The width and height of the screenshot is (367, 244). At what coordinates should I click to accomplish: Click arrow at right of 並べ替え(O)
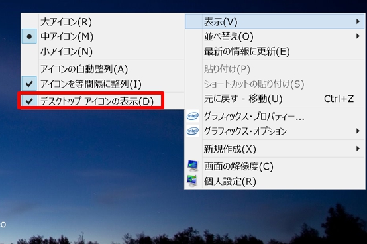coord(358,36)
